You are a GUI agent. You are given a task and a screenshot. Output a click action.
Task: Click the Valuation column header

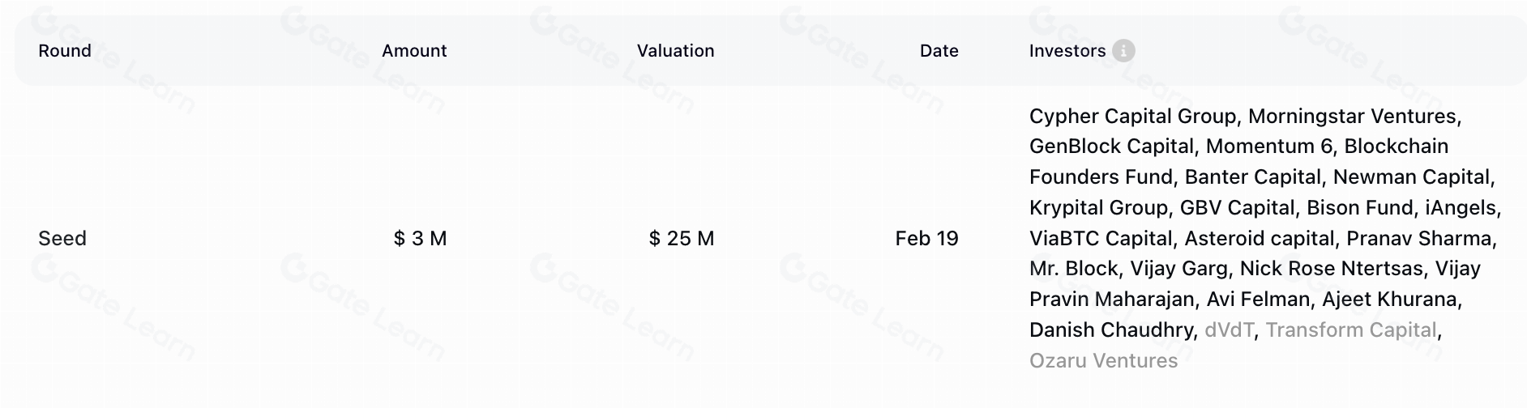point(675,51)
